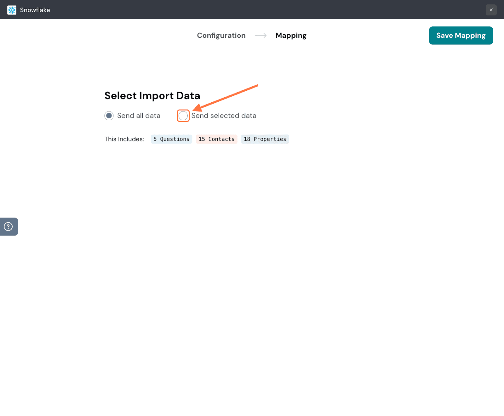Open the help question mark widget
The height and width of the screenshot is (416, 504).
pyautogui.click(x=9, y=226)
